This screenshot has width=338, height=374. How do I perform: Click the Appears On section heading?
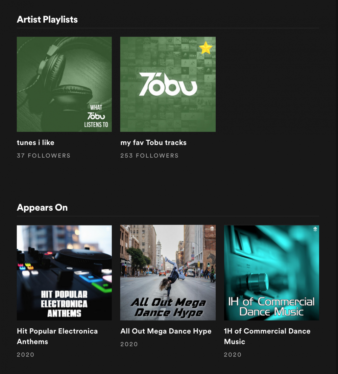[42, 207]
